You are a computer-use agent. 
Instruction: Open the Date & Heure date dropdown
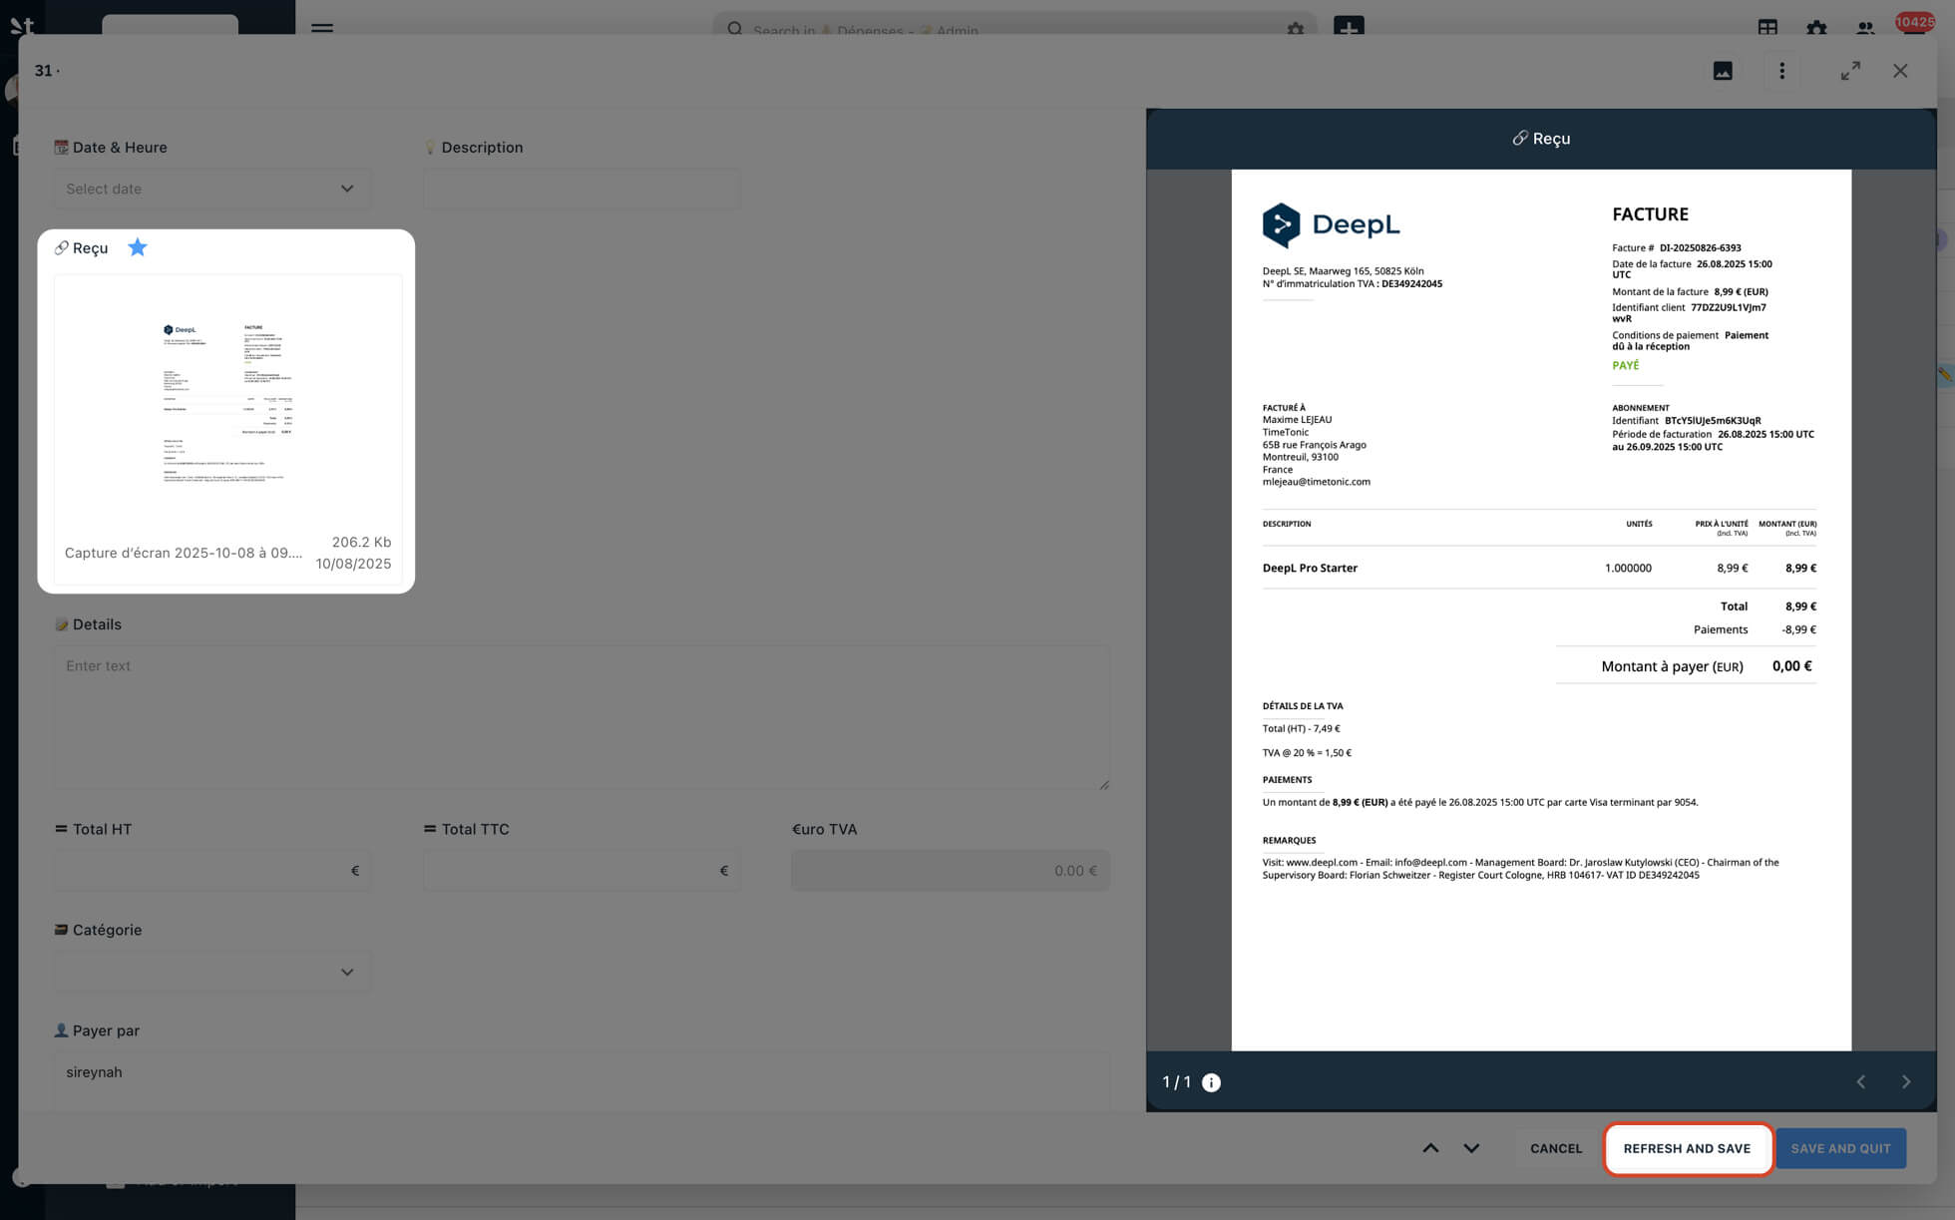click(x=210, y=189)
